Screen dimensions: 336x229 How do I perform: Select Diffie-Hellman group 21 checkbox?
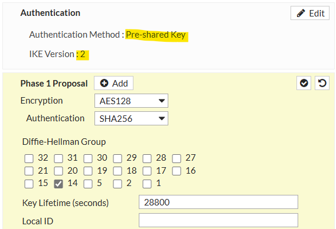click(29, 171)
